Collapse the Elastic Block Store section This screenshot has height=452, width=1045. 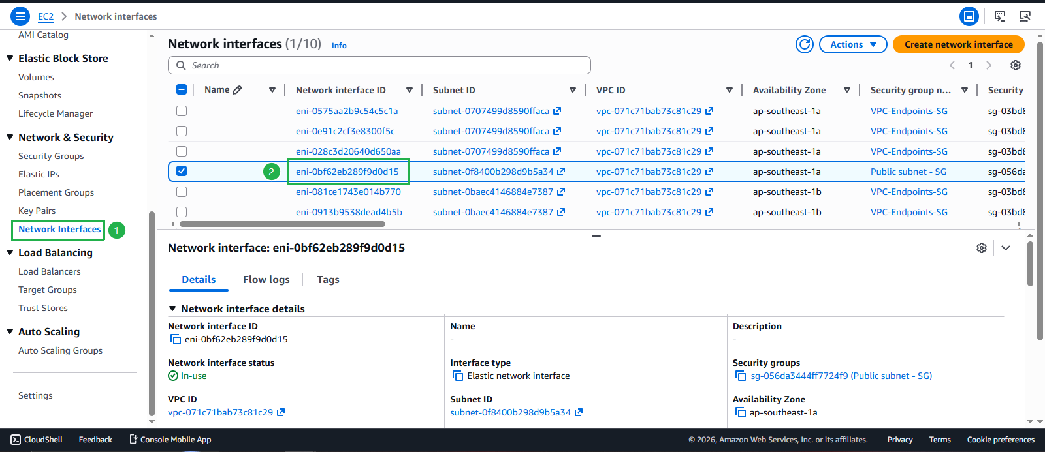[10, 58]
